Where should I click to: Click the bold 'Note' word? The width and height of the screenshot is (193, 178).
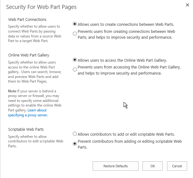tap(12, 91)
